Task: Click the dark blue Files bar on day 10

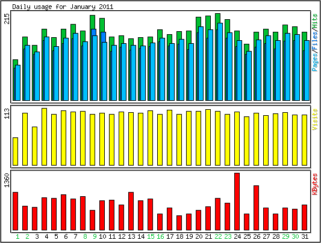Action: pos(104,37)
